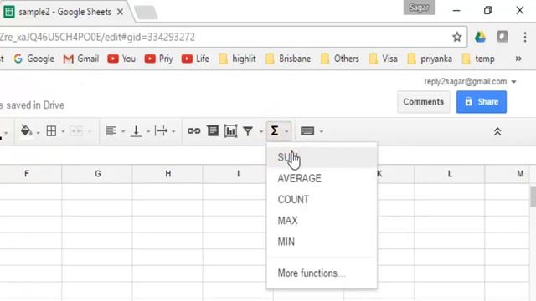Click the filter funnel icon
Image resolution: width=536 pixels, height=301 pixels.
(x=248, y=131)
